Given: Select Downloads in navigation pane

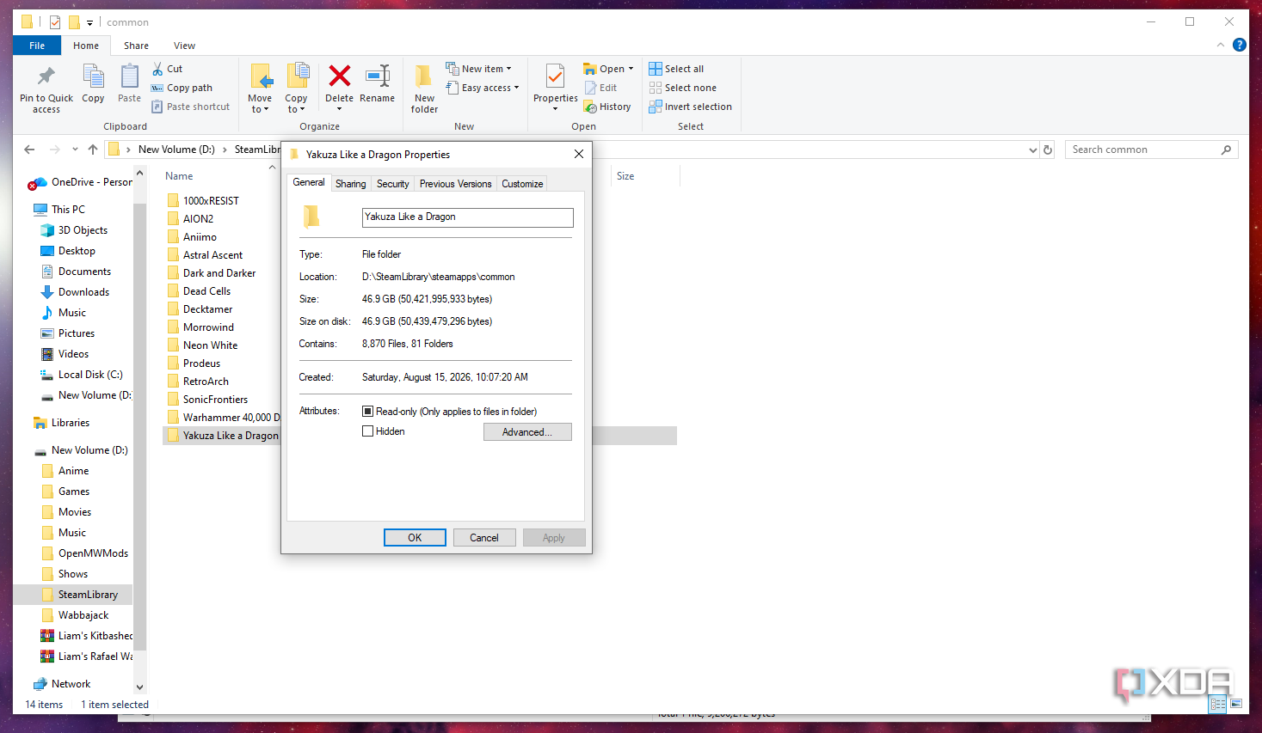Looking at the screenshot, I should click(x=83, y=292).
